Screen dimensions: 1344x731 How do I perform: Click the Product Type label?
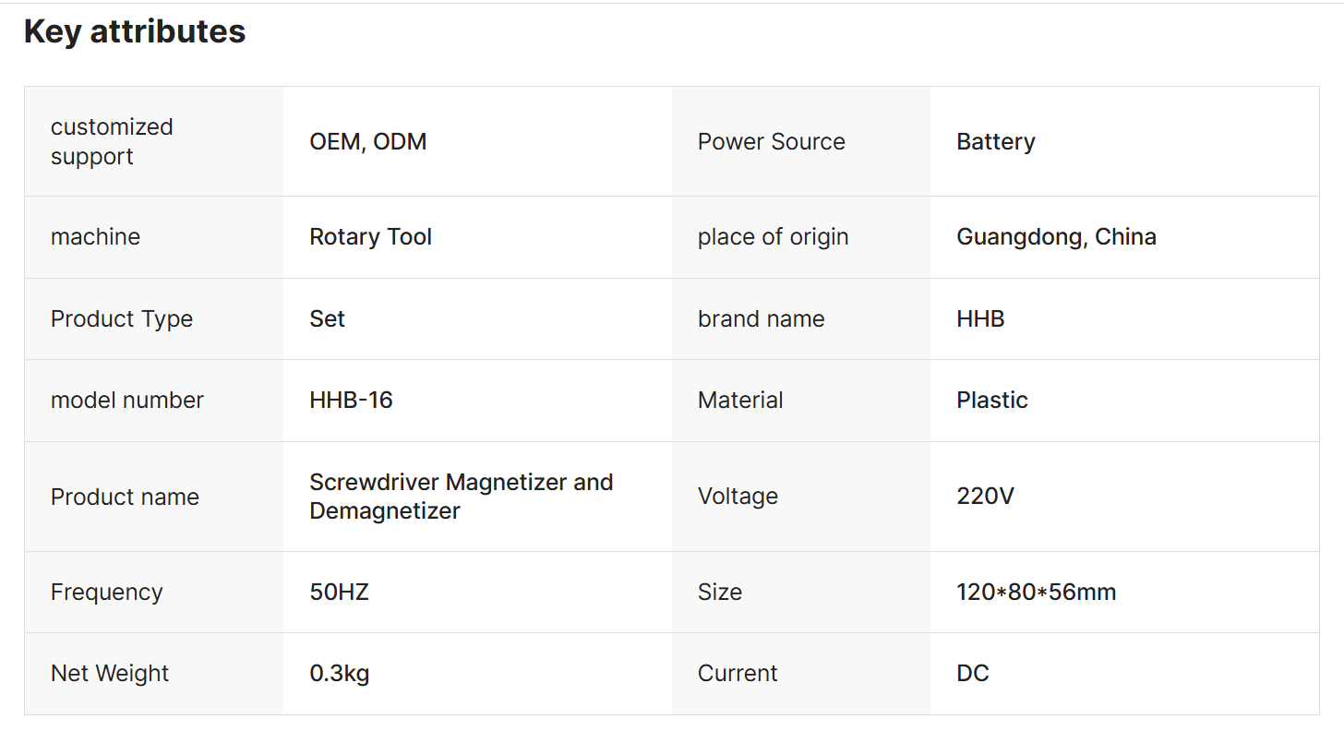122,318
